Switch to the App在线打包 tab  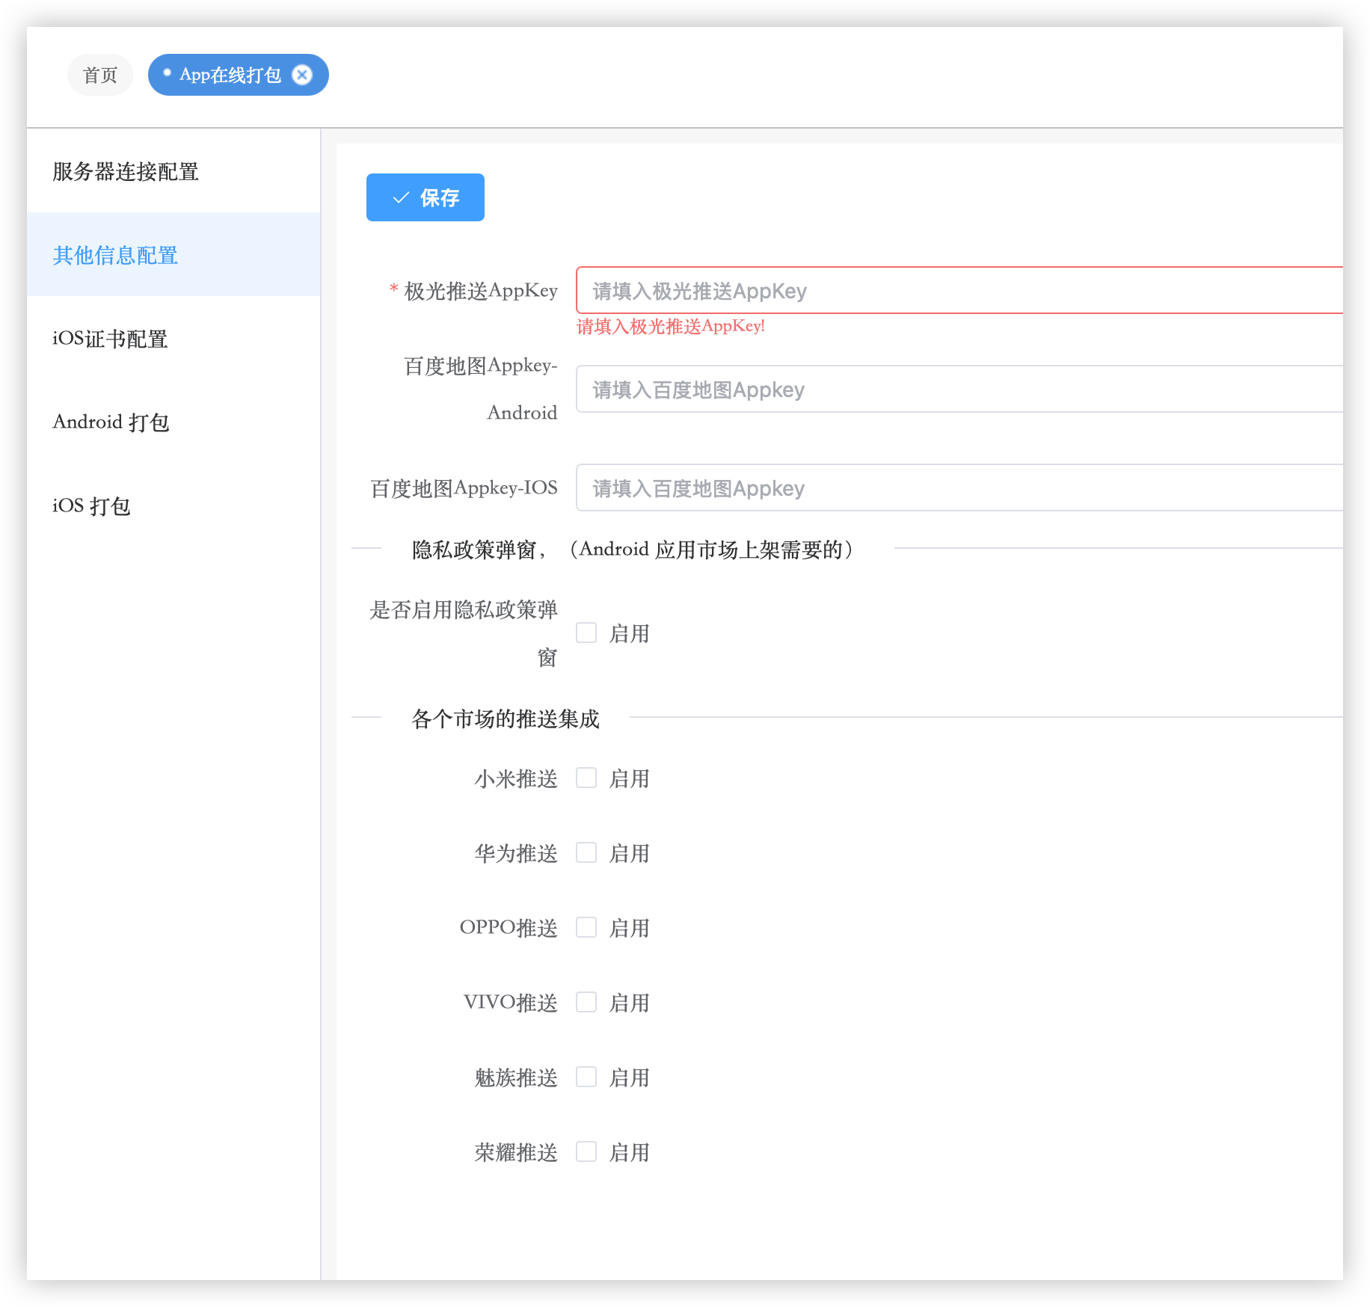(x=230, y=75)
